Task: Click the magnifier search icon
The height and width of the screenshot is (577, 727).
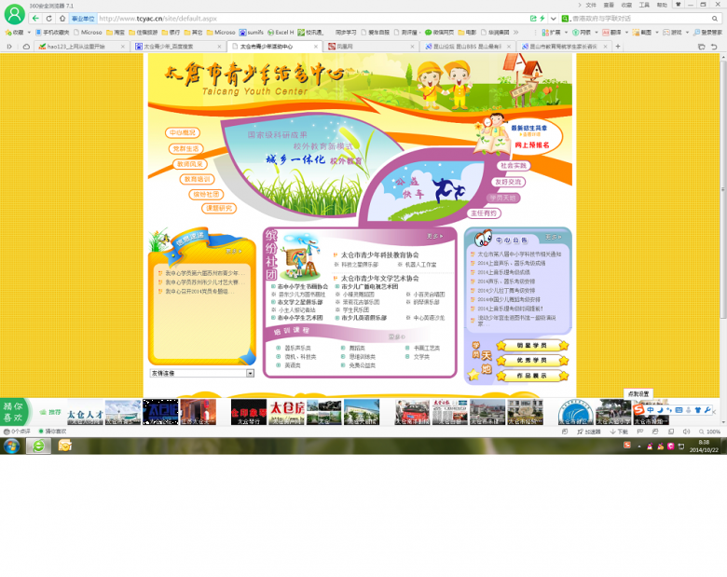Action: (x=715, y=19)
